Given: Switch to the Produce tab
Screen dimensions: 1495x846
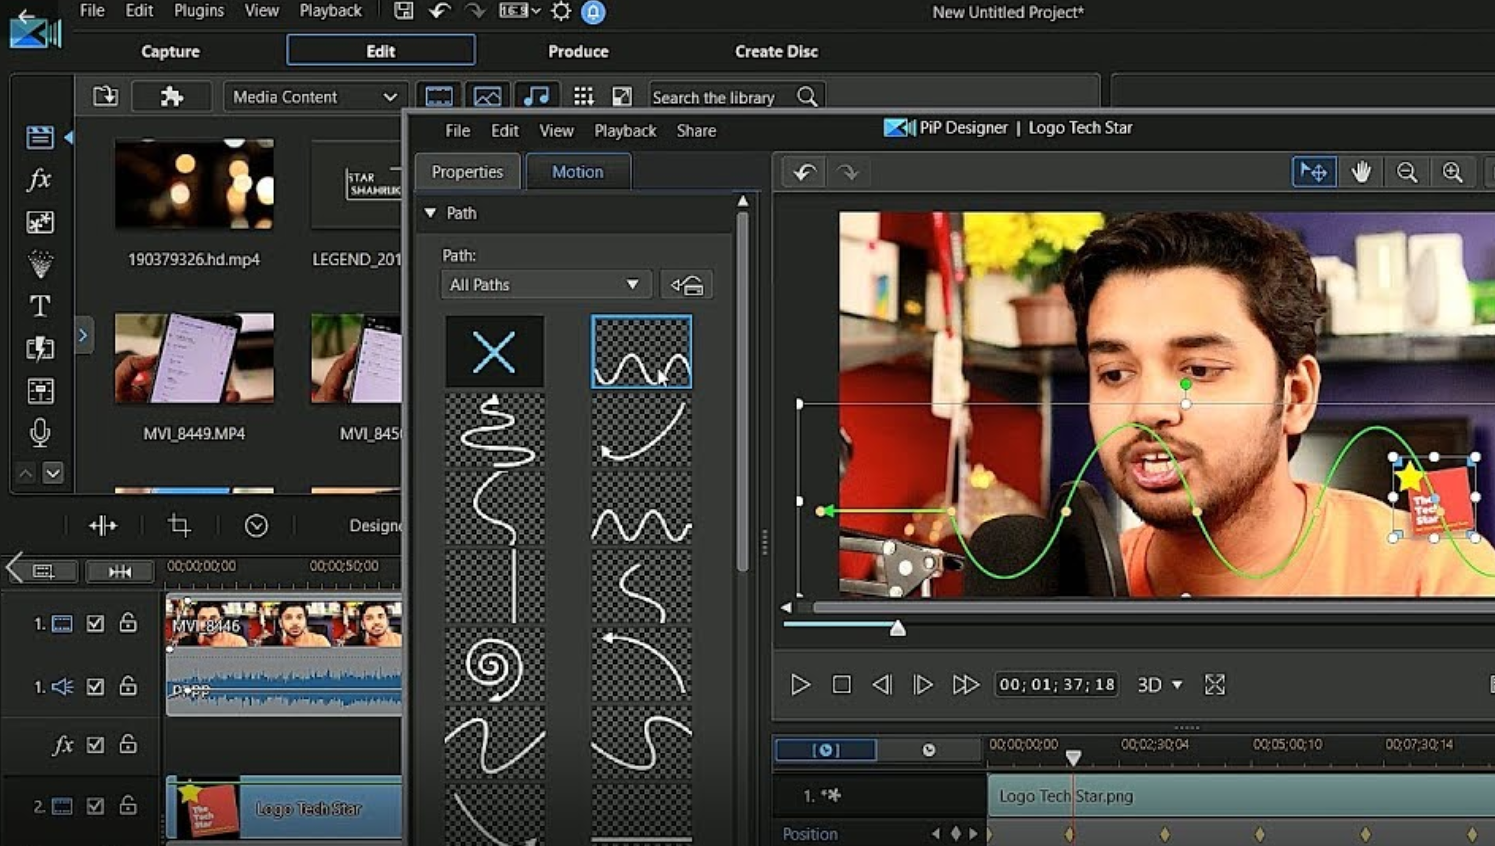Looking at the screenshot, I should pyautogui.click(x=578, y=51).
